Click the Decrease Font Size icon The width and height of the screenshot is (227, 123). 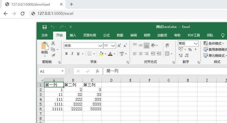125,45
